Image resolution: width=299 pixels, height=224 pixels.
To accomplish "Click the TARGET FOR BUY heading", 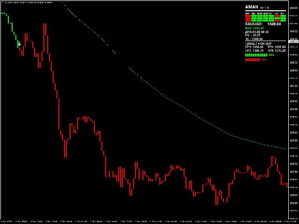I will pos(259,43).
